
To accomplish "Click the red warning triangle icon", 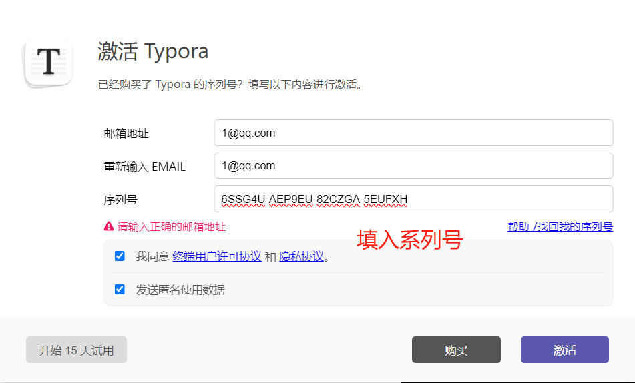I will [x=109, y=226].
